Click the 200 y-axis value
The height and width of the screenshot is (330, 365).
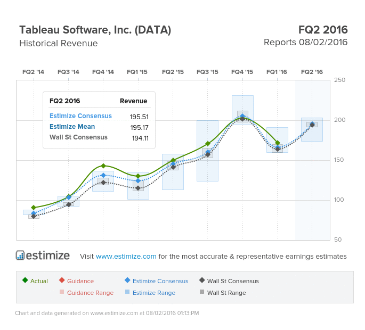click(x=339, y=120)
